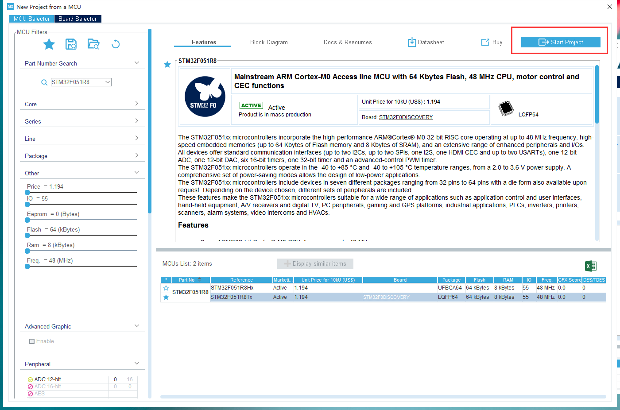Image resolution: width=620 pixels, height=410 pixels.
Task: Click the description panel vertical scrollbar
Action: coord(597,94)
